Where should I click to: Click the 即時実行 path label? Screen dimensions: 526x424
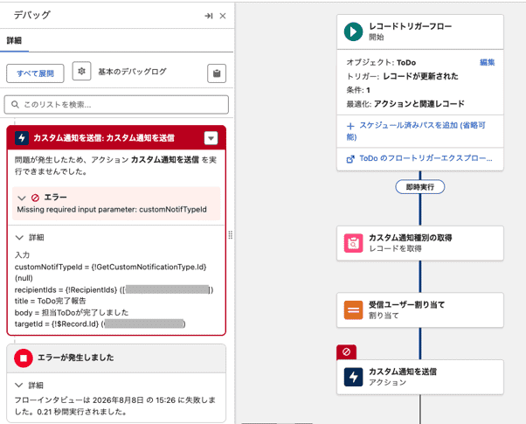(420, 187)
